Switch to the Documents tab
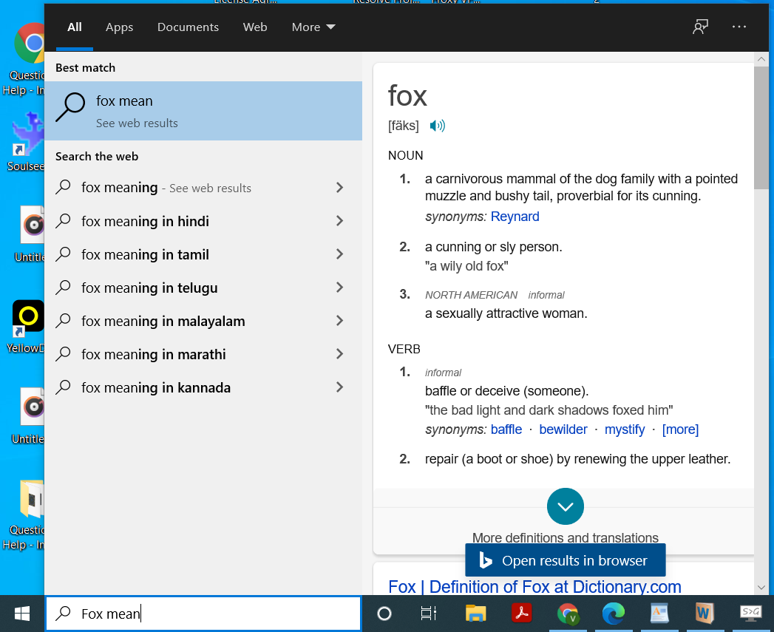 pos(188,27)
